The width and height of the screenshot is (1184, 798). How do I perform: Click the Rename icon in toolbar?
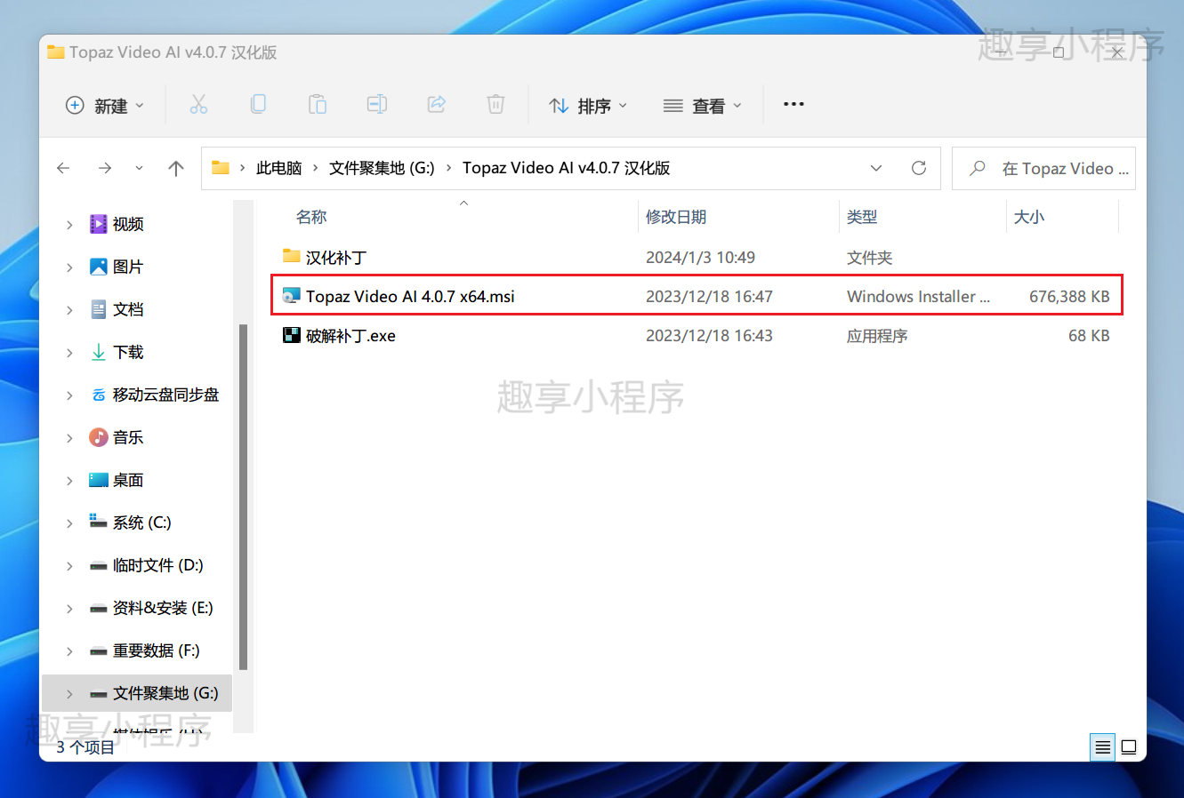[377, 105]
